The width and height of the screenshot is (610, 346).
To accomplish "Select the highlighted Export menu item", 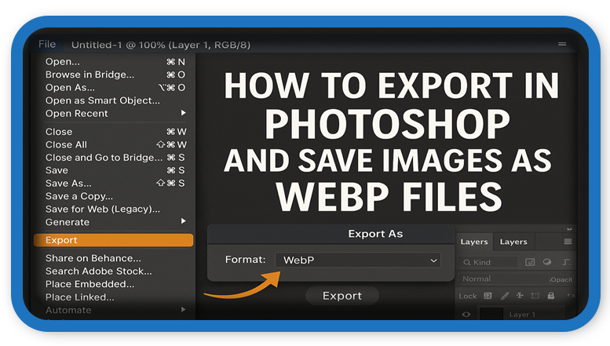I will point(114,240).
